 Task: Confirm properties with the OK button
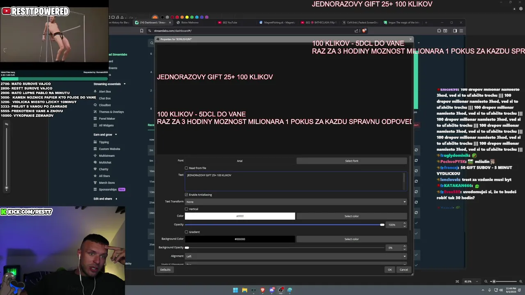[x=390, y=270]
